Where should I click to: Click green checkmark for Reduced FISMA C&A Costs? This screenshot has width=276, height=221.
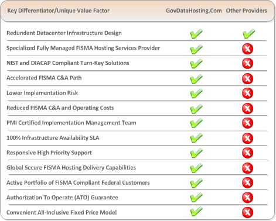[196, 109]
